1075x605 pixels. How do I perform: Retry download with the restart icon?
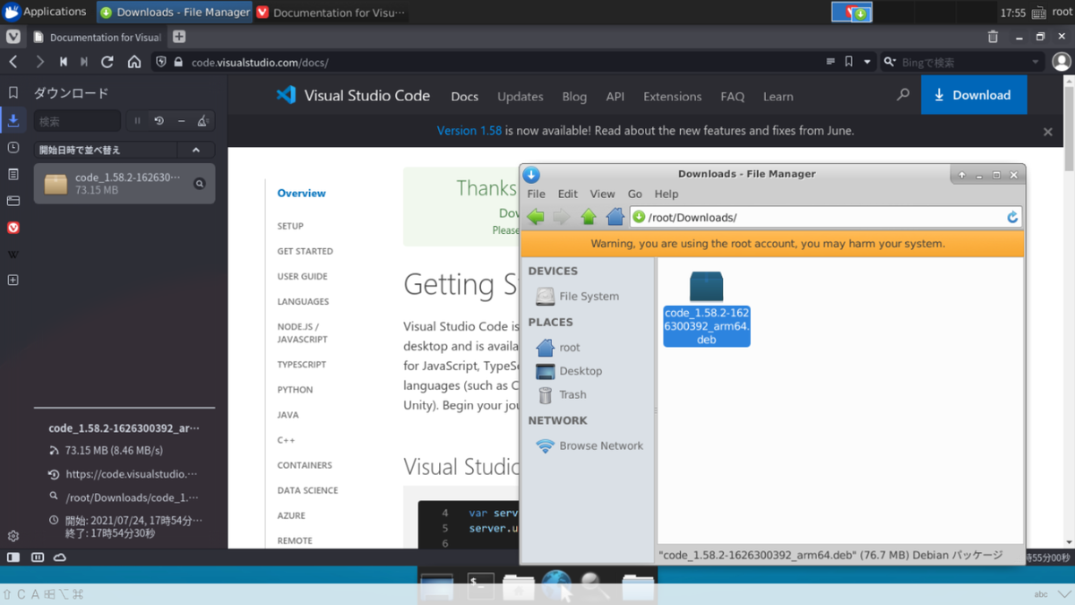click(x=159, y=121)
